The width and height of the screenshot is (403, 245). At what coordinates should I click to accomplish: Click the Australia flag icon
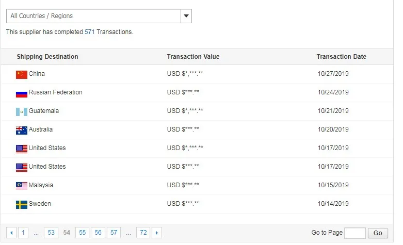[21, 130]
